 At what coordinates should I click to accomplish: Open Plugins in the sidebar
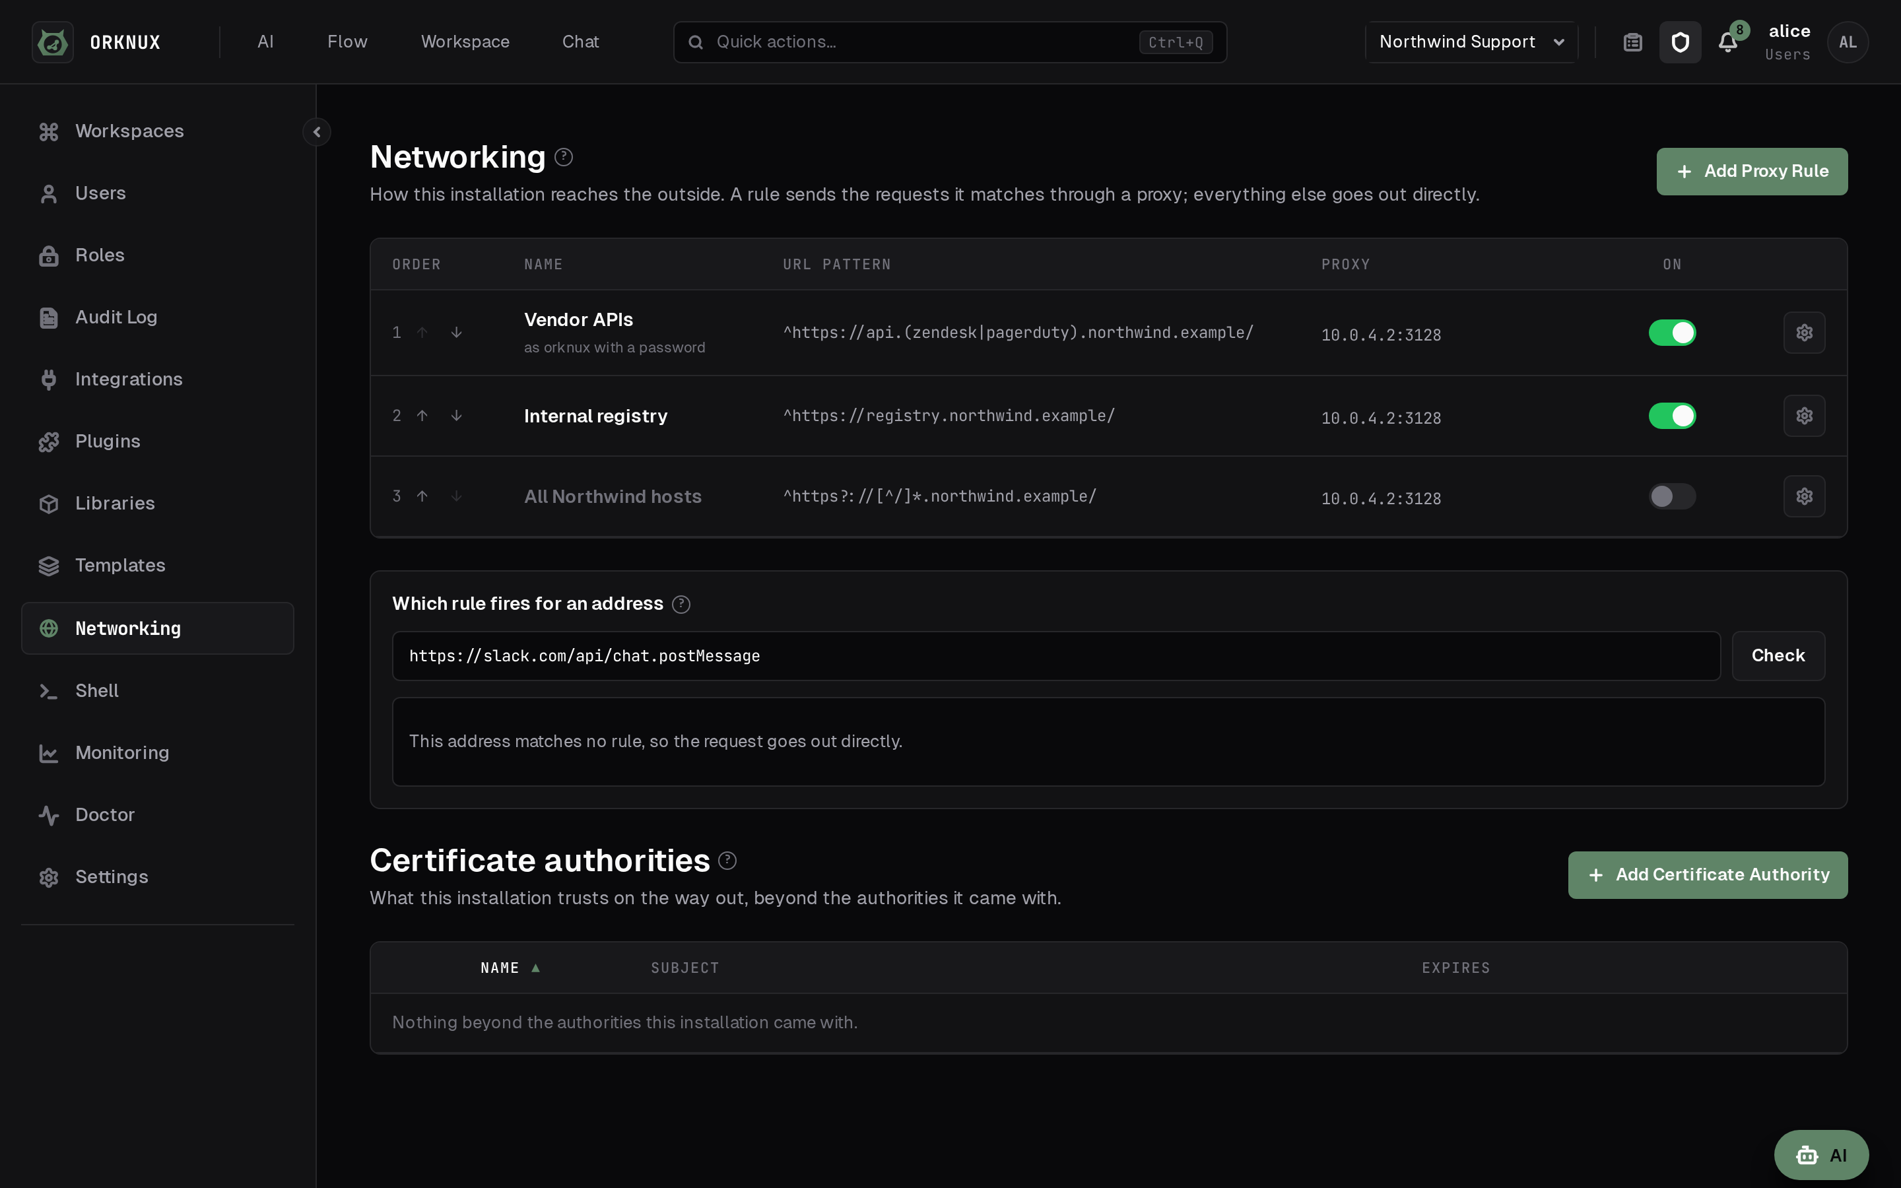click(157, 442)
